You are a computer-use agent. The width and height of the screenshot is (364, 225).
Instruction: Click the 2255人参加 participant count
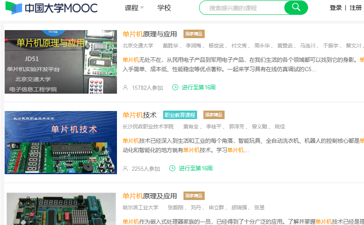click(x=146, y=169)
